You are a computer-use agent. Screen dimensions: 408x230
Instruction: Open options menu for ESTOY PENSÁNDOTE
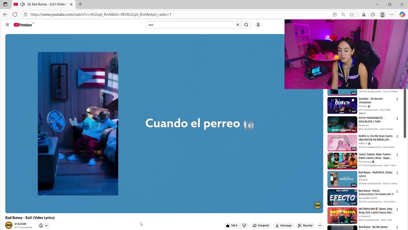(397, 119)
